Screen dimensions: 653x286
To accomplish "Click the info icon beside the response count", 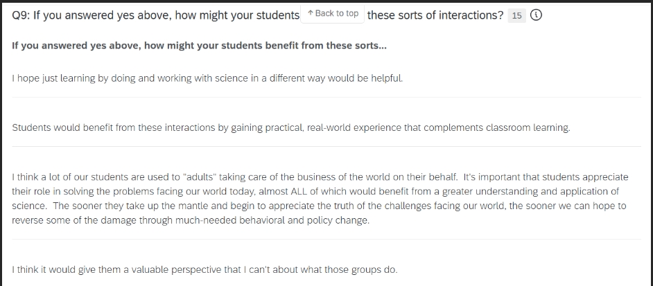I will click(534, 15).
